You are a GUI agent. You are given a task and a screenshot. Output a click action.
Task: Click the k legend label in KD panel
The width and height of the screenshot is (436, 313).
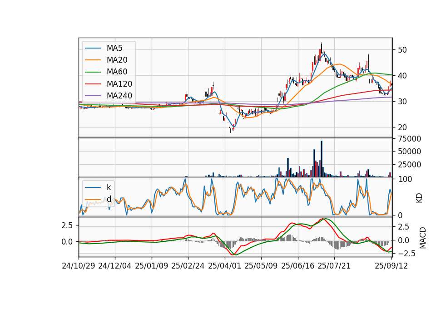(x=109, y=187)
